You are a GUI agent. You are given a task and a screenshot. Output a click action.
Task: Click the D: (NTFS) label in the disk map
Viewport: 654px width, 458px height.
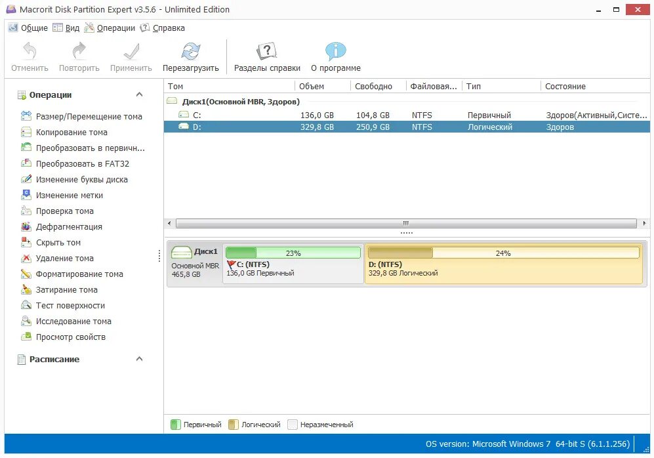(385, 264)
